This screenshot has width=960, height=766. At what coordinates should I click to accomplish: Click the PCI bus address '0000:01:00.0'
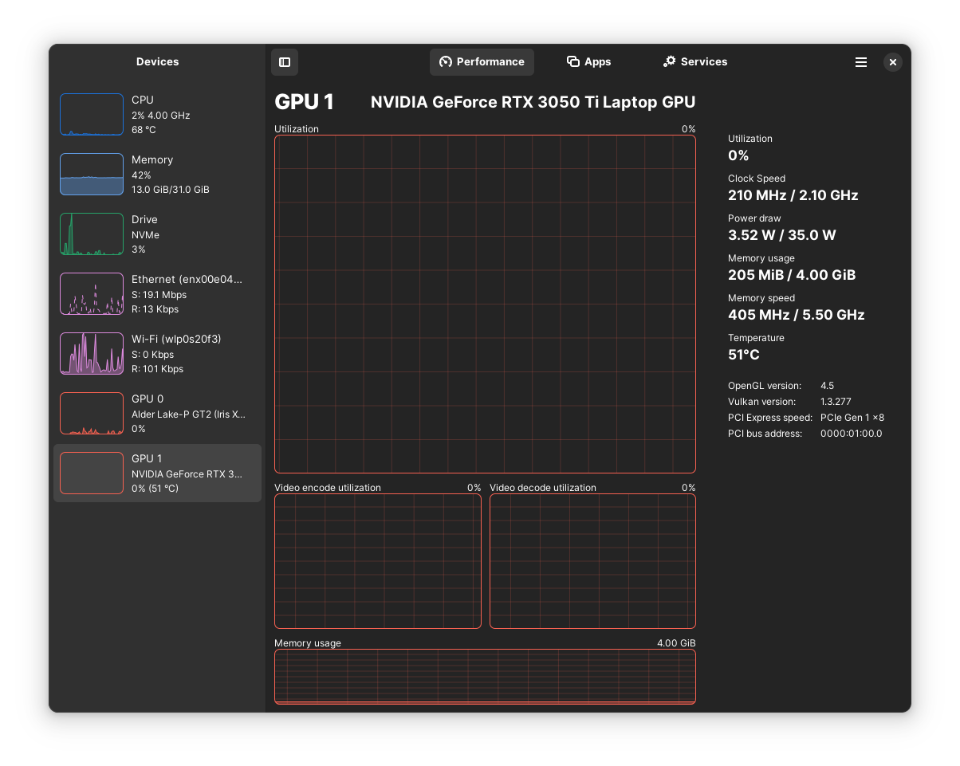pyautogui.click(x=852, y=434)
